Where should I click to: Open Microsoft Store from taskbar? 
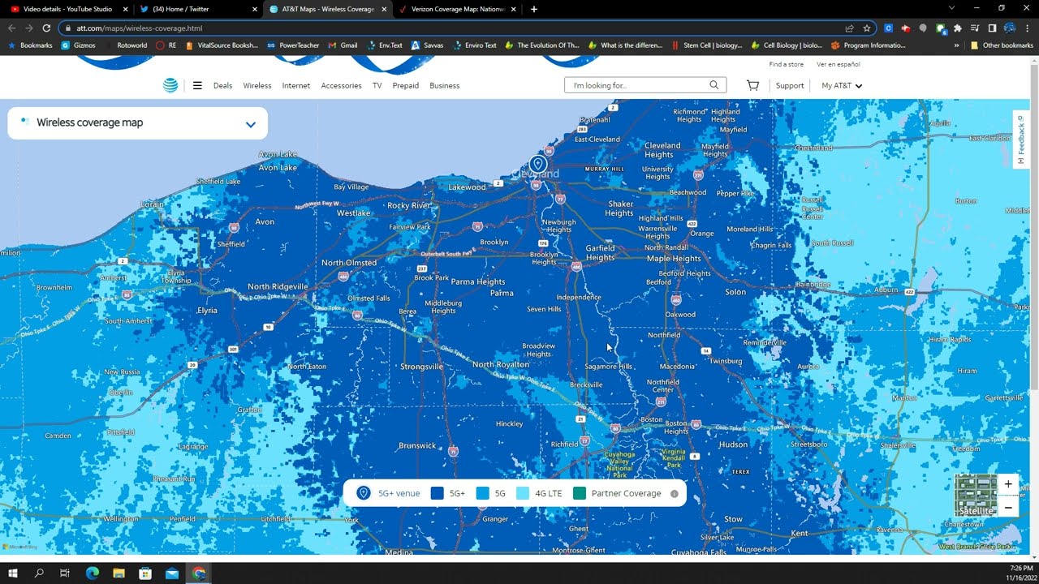pyautogui.click(x=145, y=573)
